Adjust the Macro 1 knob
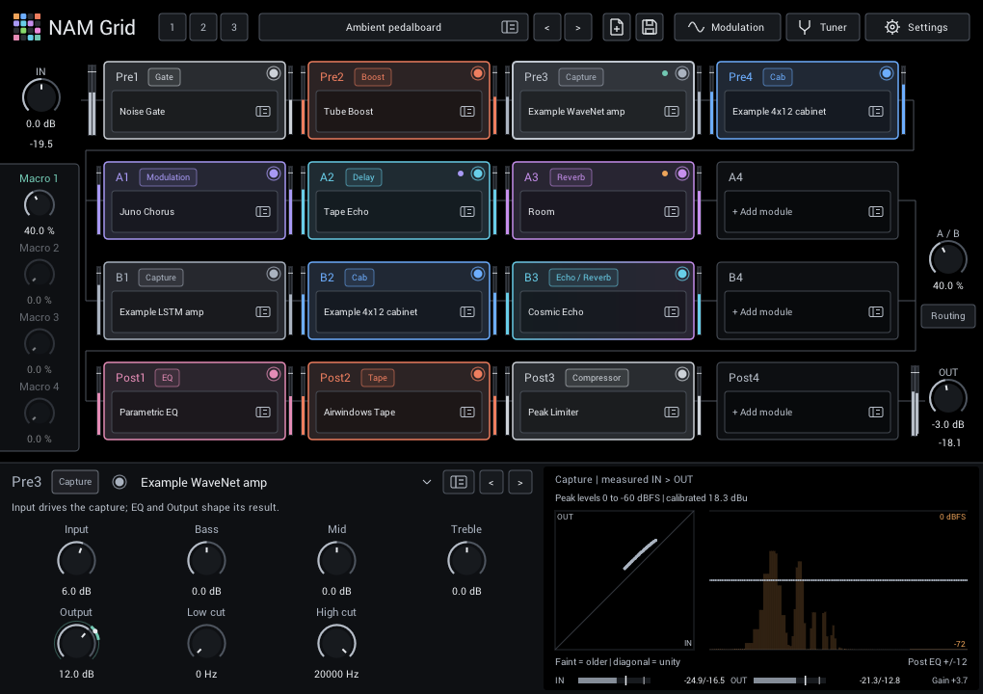Image resolution: width=983 pixels, height=694 pixels. click(x=39, y=204)
